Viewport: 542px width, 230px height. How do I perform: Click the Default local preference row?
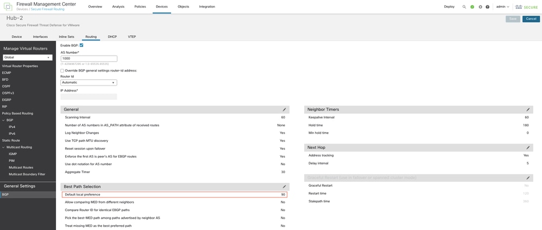coord(174,195)
